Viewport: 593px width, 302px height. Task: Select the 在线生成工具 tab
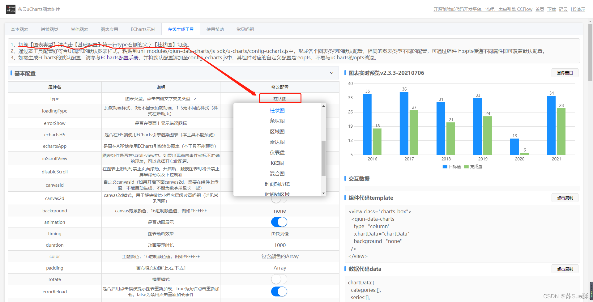181,29
